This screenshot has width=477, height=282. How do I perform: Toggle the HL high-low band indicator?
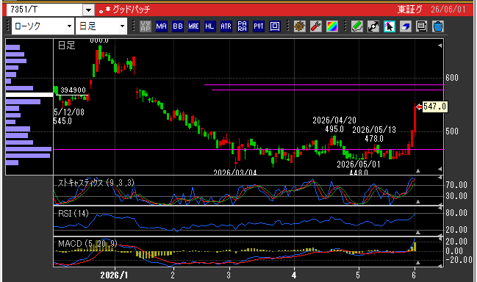[x=210, y=26]
